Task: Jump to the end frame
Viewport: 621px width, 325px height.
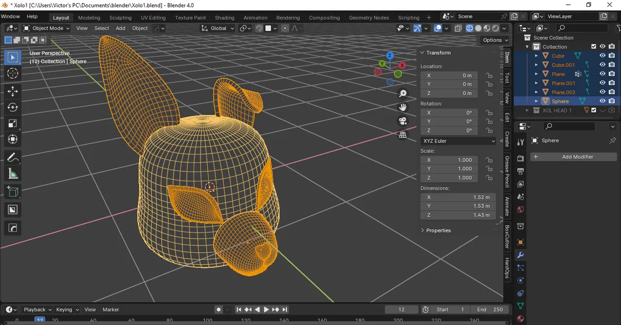Action: coord(285,309)
